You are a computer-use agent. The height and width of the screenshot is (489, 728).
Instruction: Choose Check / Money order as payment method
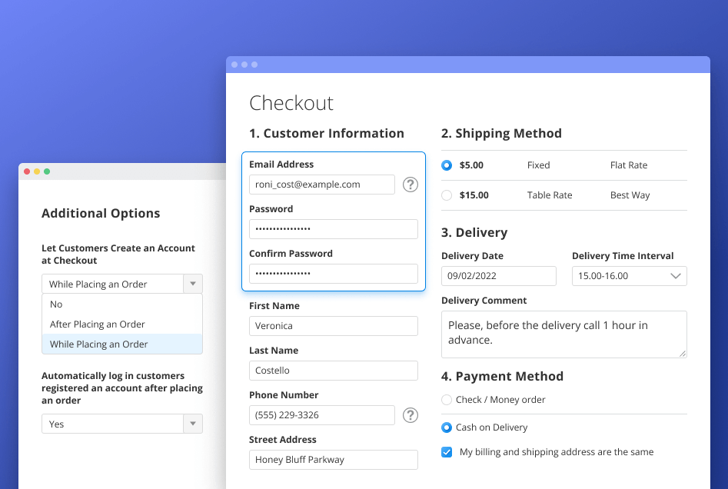coord(447,399)
